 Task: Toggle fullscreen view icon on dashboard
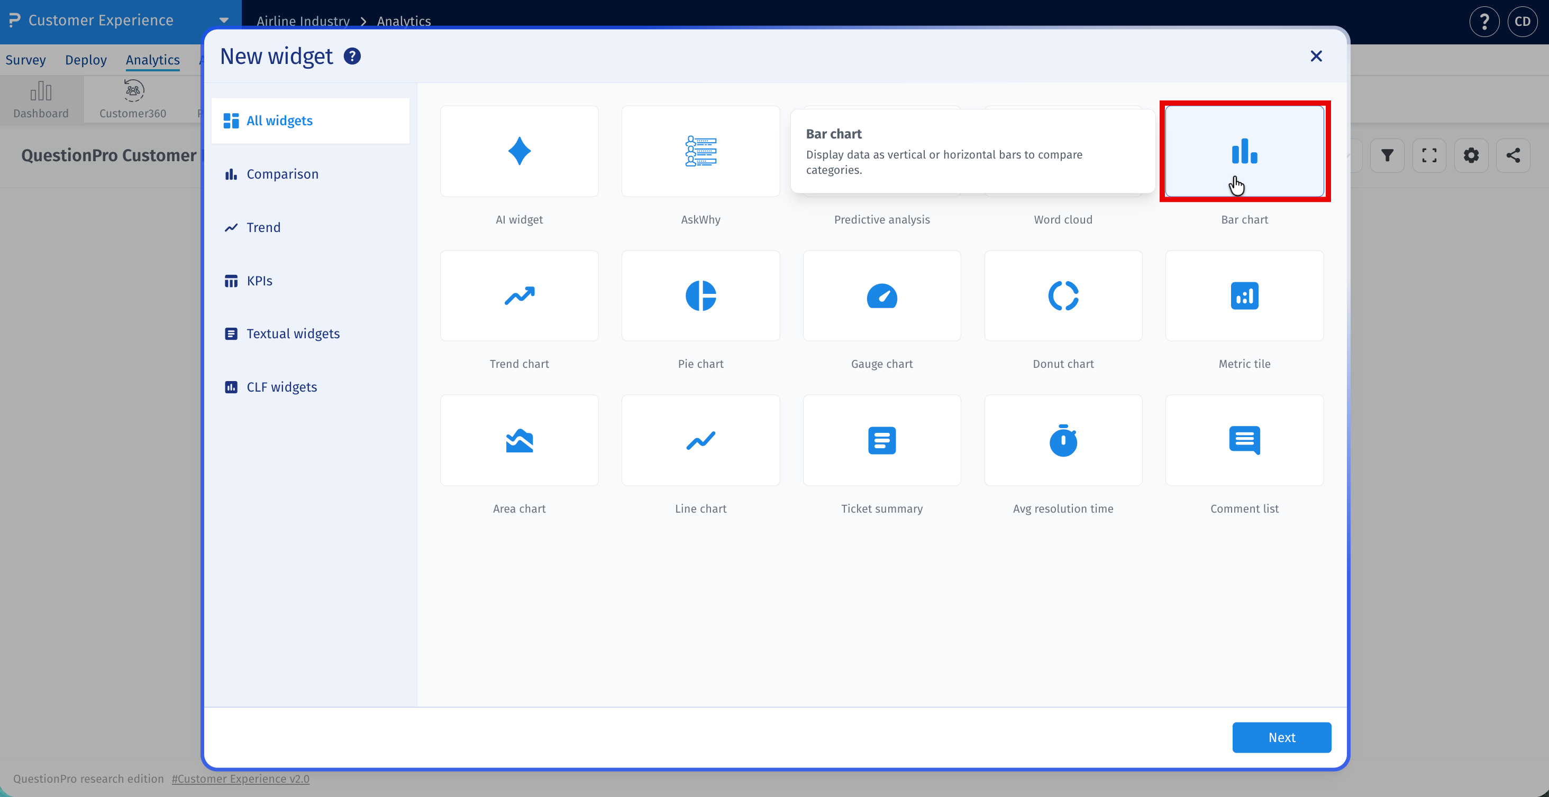click(x=1429, y=155)
